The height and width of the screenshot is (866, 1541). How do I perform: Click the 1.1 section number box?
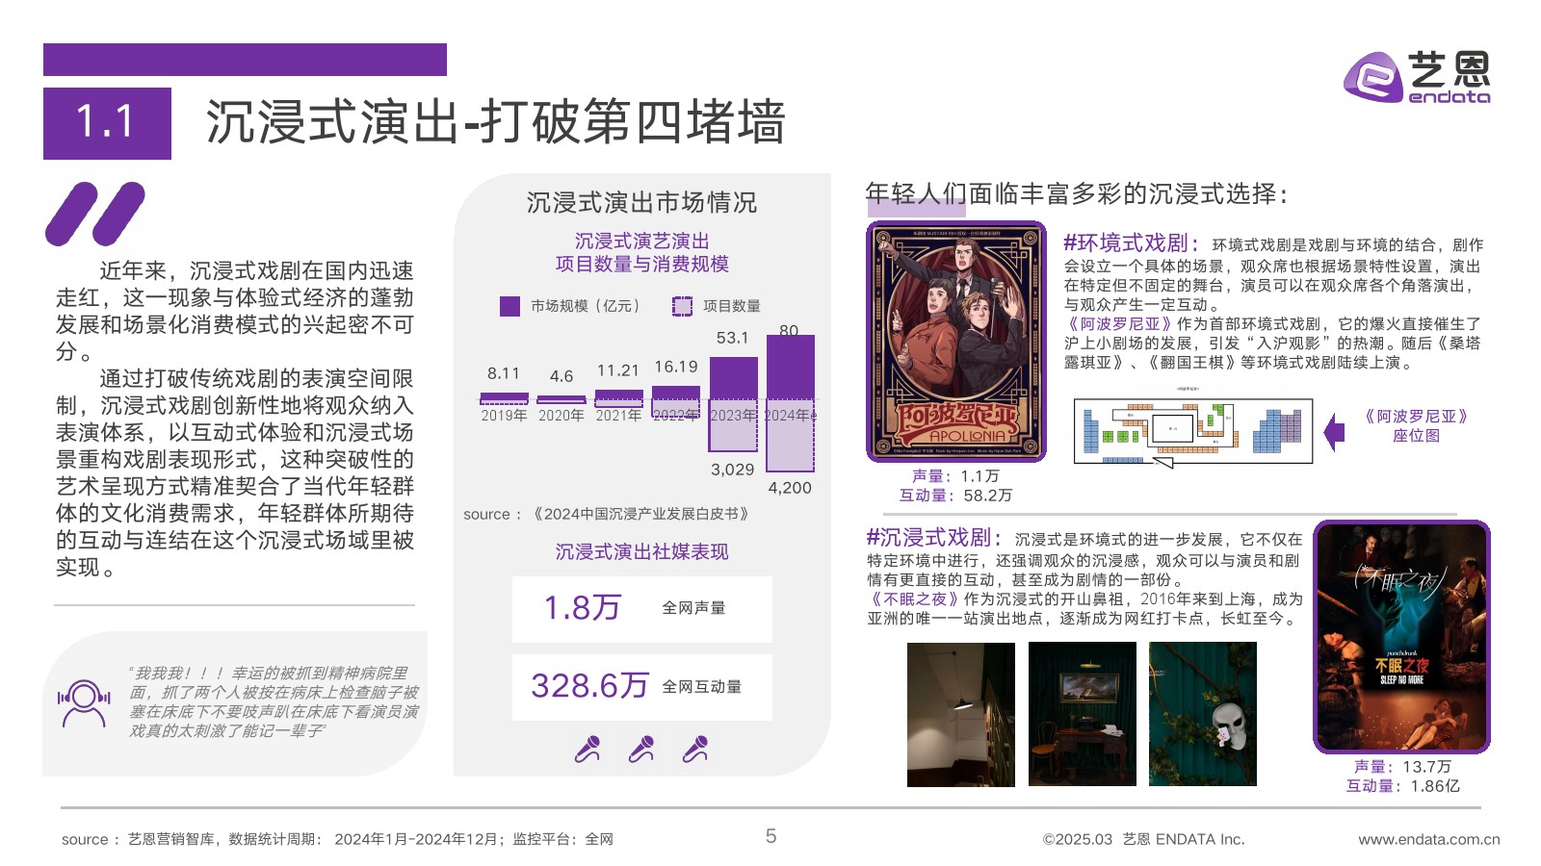tap(107, 123)
